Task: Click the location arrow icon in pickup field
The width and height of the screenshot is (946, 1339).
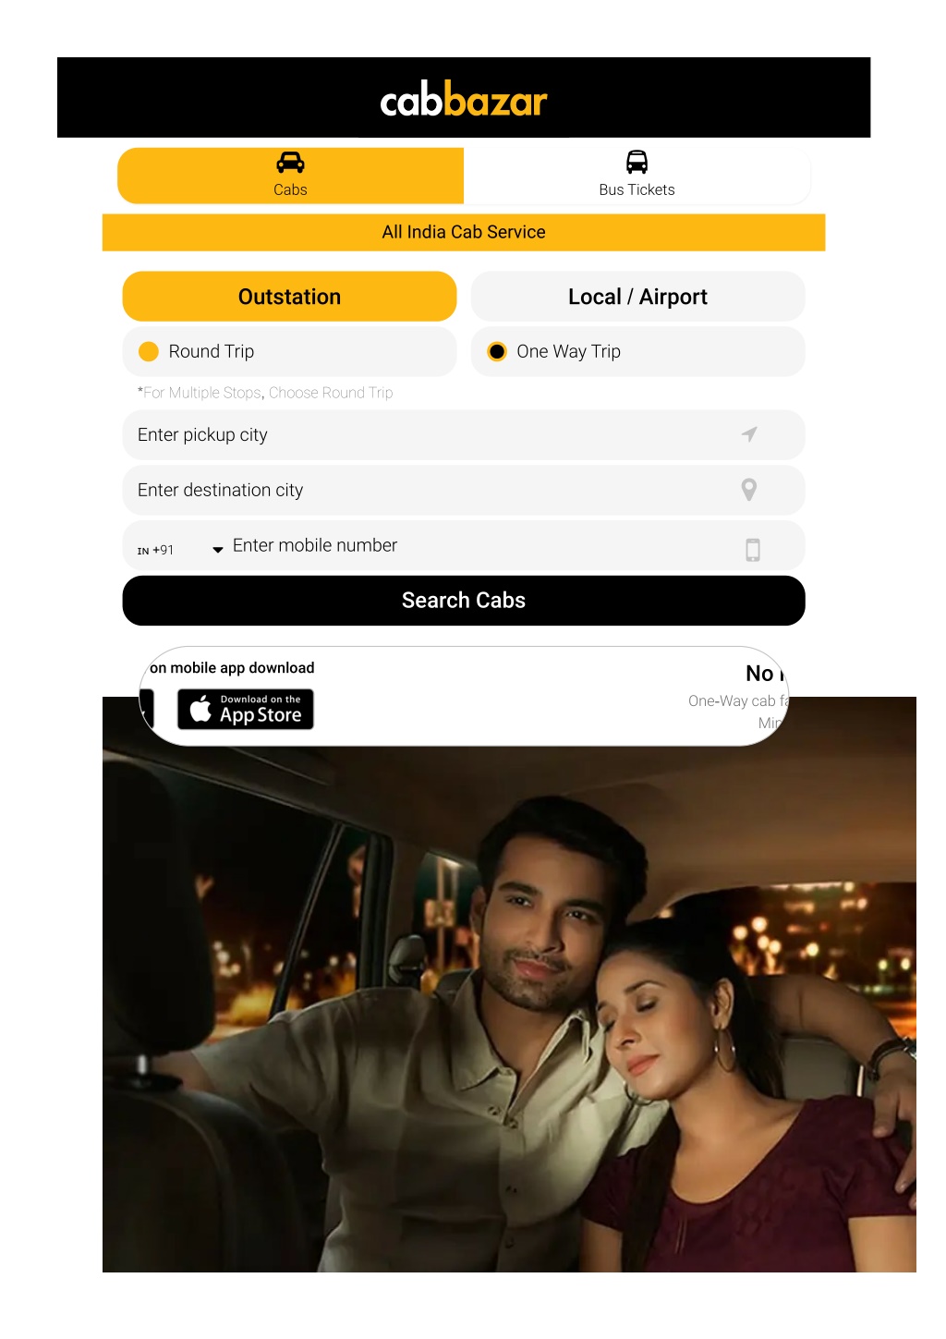Action: tap(749, 434)
